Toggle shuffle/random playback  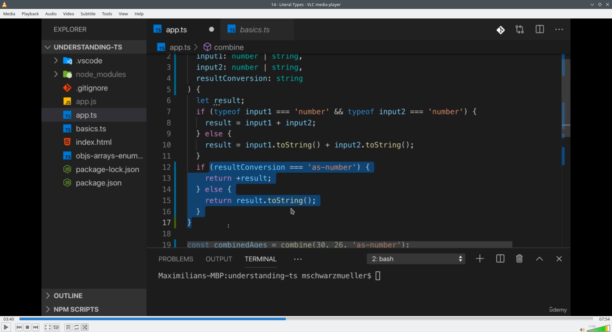(x=85, y=327)
